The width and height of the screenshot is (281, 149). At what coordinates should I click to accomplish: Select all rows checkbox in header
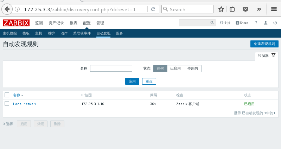(x=7, y=95)
